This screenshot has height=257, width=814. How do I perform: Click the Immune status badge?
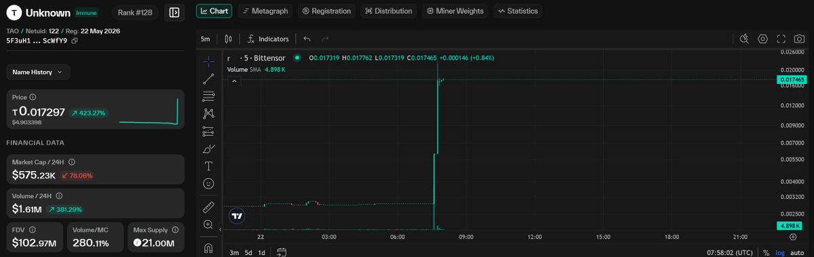pos(85,12)
